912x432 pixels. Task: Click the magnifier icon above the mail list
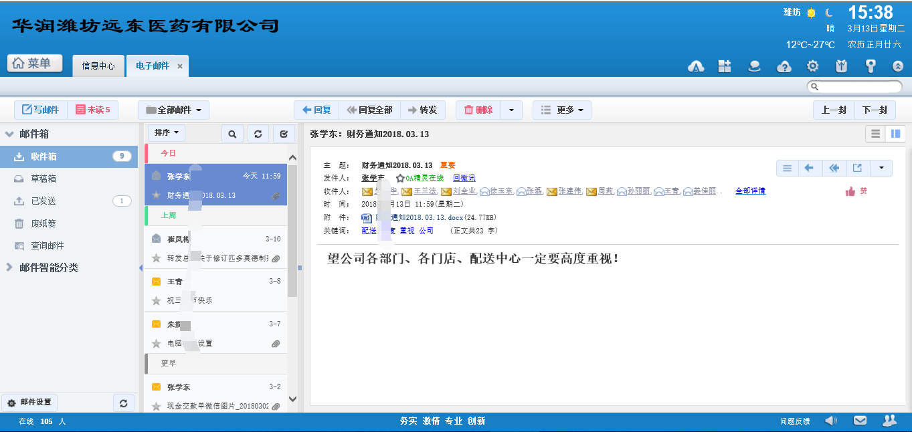tap(232, 134)
